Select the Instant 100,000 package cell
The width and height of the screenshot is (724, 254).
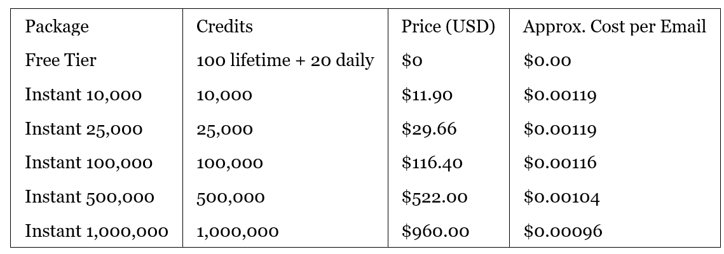pyautogui.click(x=89, y=163)
